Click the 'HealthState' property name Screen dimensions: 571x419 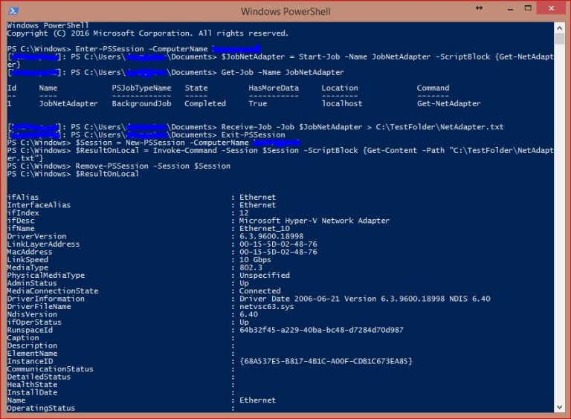click(x=32, y=385)
